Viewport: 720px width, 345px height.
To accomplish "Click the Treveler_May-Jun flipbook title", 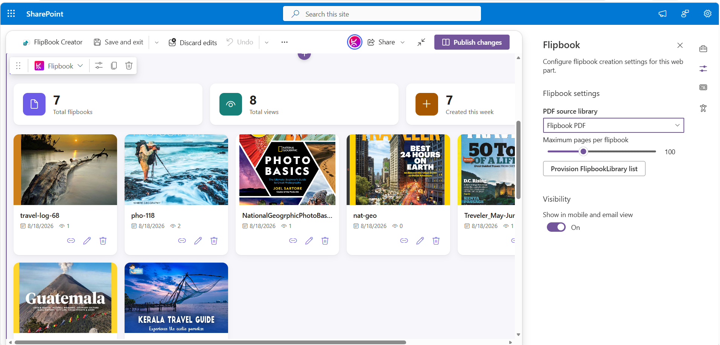I will click(489, 216).
